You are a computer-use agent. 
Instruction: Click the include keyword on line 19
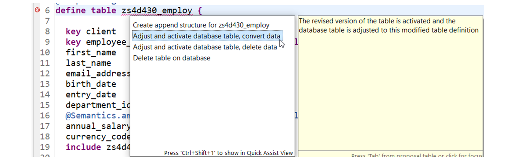(83, 147)
